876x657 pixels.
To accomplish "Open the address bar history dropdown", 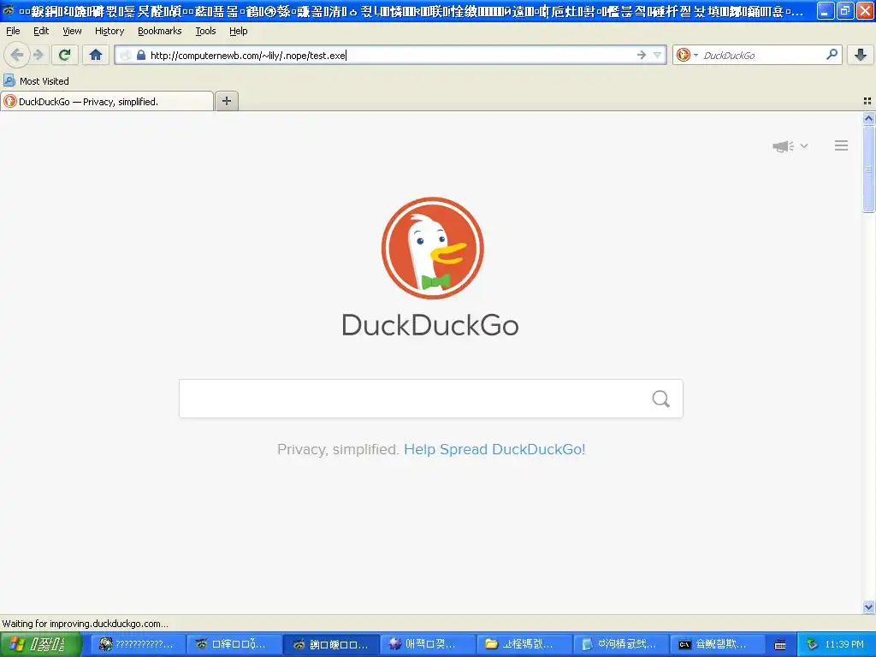I will pyautogui.click(x=658, y=55).
